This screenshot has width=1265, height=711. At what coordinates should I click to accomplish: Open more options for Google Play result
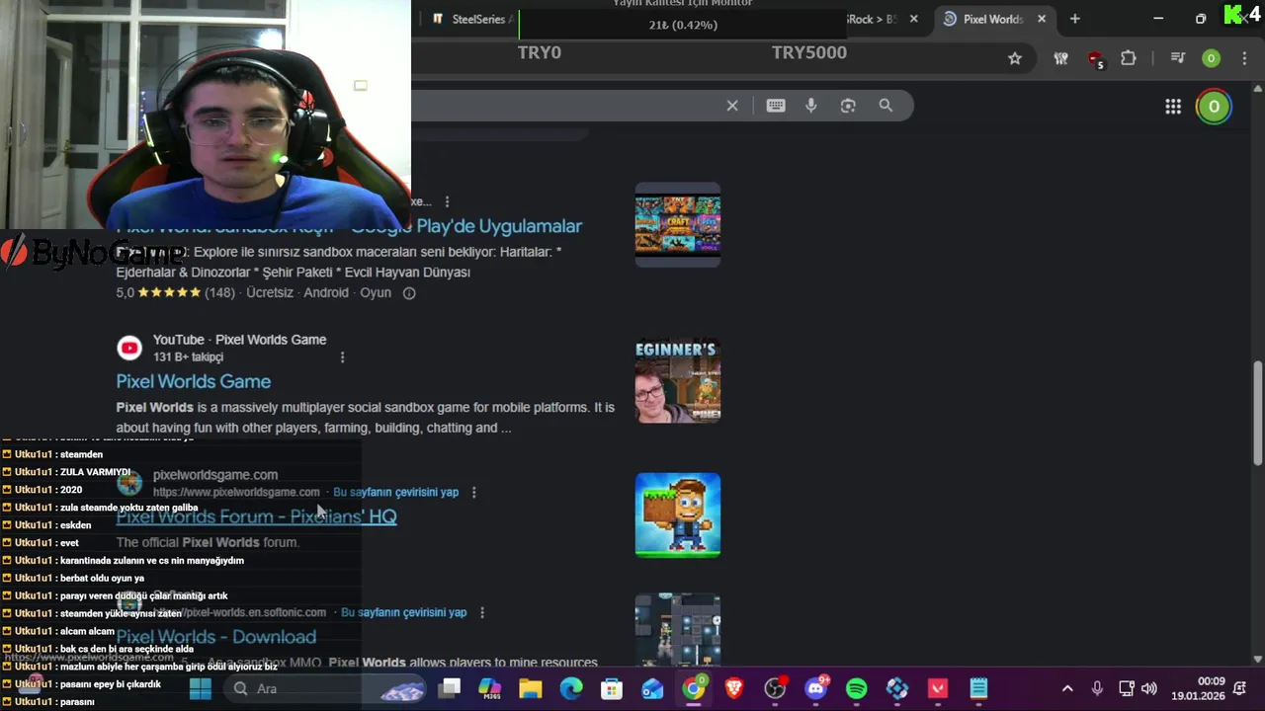click(x=447, y=201)
